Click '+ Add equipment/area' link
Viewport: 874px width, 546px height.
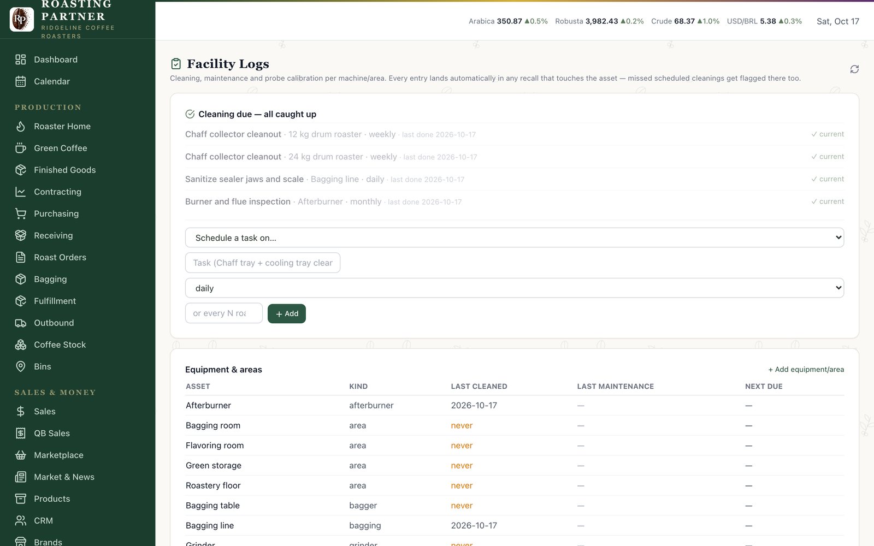coord(806,370)
